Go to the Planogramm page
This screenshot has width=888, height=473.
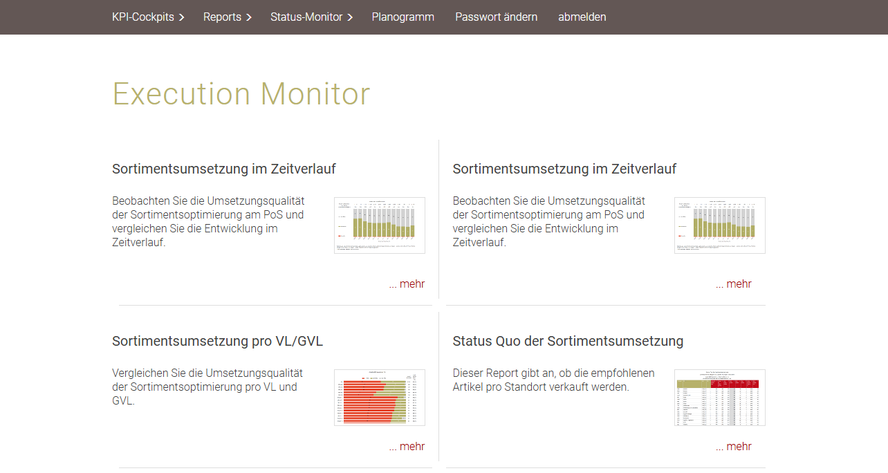point(403,17)
